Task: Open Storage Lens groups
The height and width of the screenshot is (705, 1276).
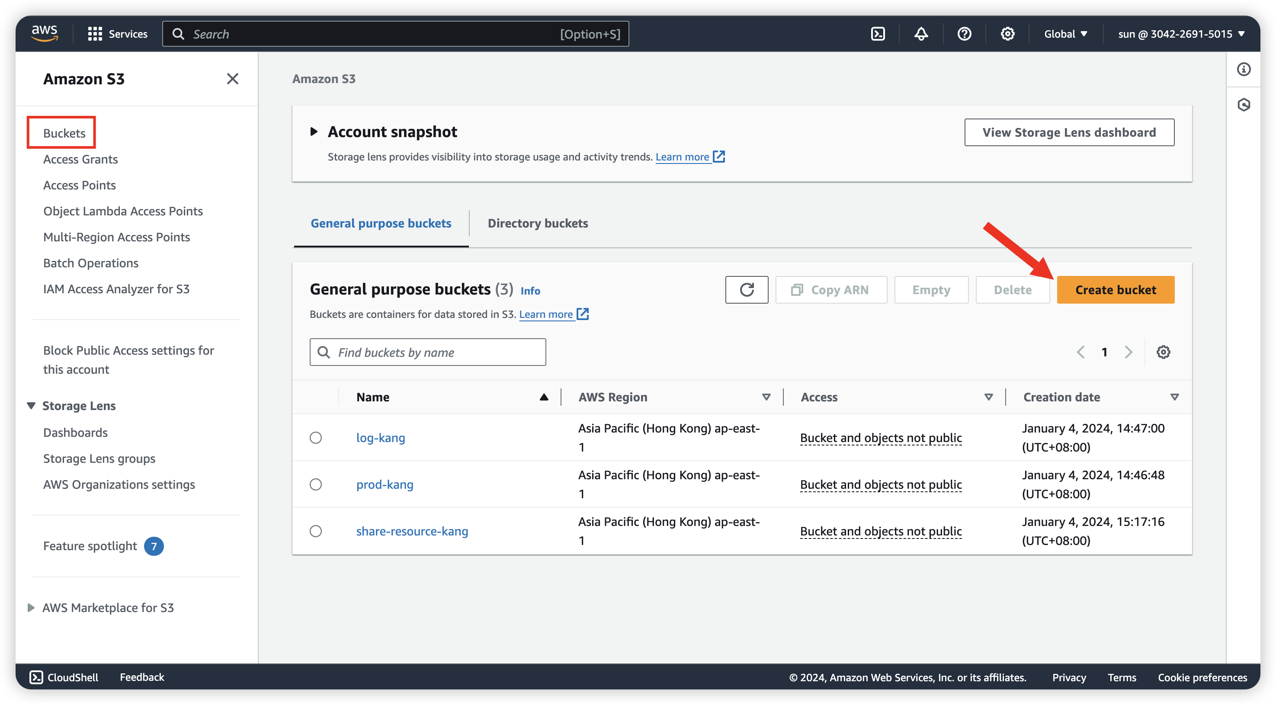Action: [x=99, y=458]
